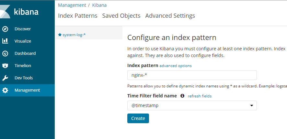Switch to the Saved Objects tab
The image size is (287, 139).
121,16
